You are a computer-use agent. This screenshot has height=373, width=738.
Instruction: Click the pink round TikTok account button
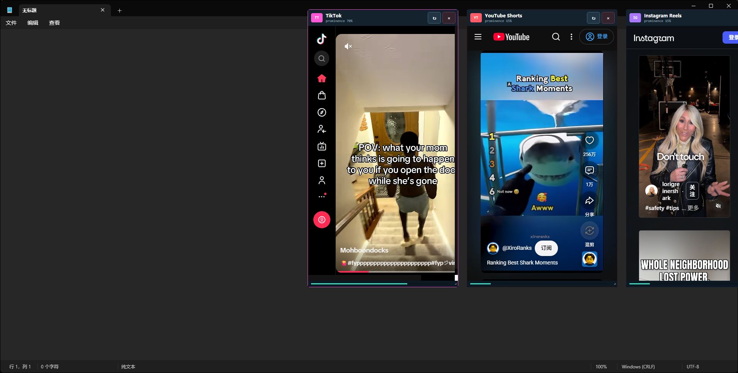click(x=321, y=220)
